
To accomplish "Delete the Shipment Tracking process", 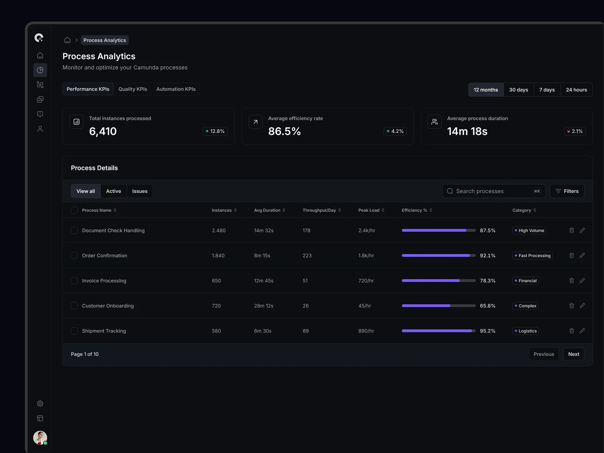I will 572,331.
